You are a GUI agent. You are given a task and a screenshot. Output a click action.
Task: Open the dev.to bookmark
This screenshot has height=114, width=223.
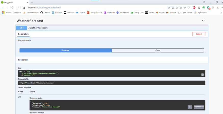pyautogui.click(x=150, y=13)
